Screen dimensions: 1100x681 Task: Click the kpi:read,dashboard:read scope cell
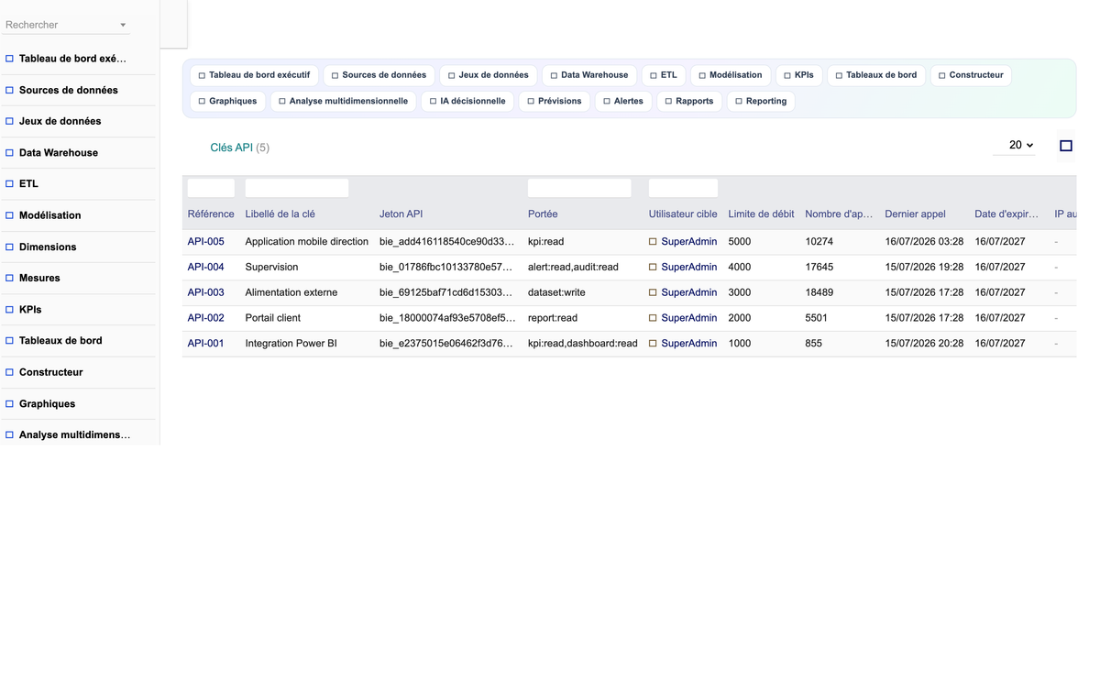coord(583,344)
